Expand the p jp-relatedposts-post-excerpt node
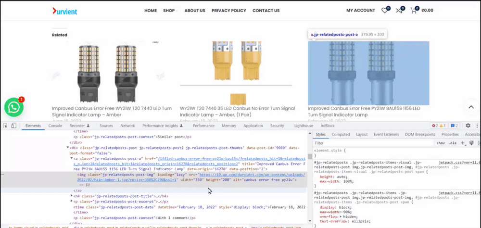This screenshot has width=481, height=228. [72, 202]
